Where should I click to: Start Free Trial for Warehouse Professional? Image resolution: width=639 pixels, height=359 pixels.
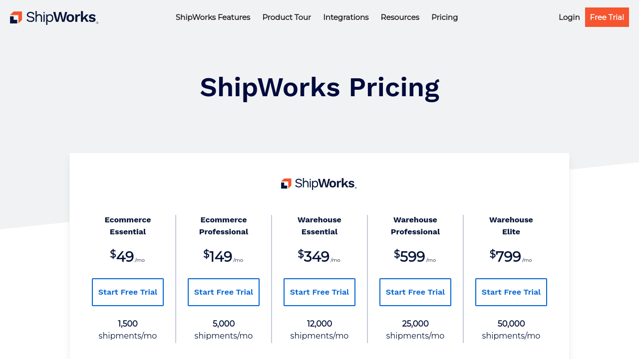(x=415, y=292)
